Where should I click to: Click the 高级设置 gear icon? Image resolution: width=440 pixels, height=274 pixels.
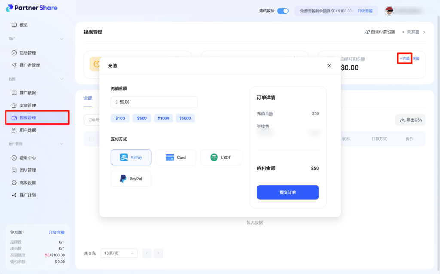pos(14,183)
